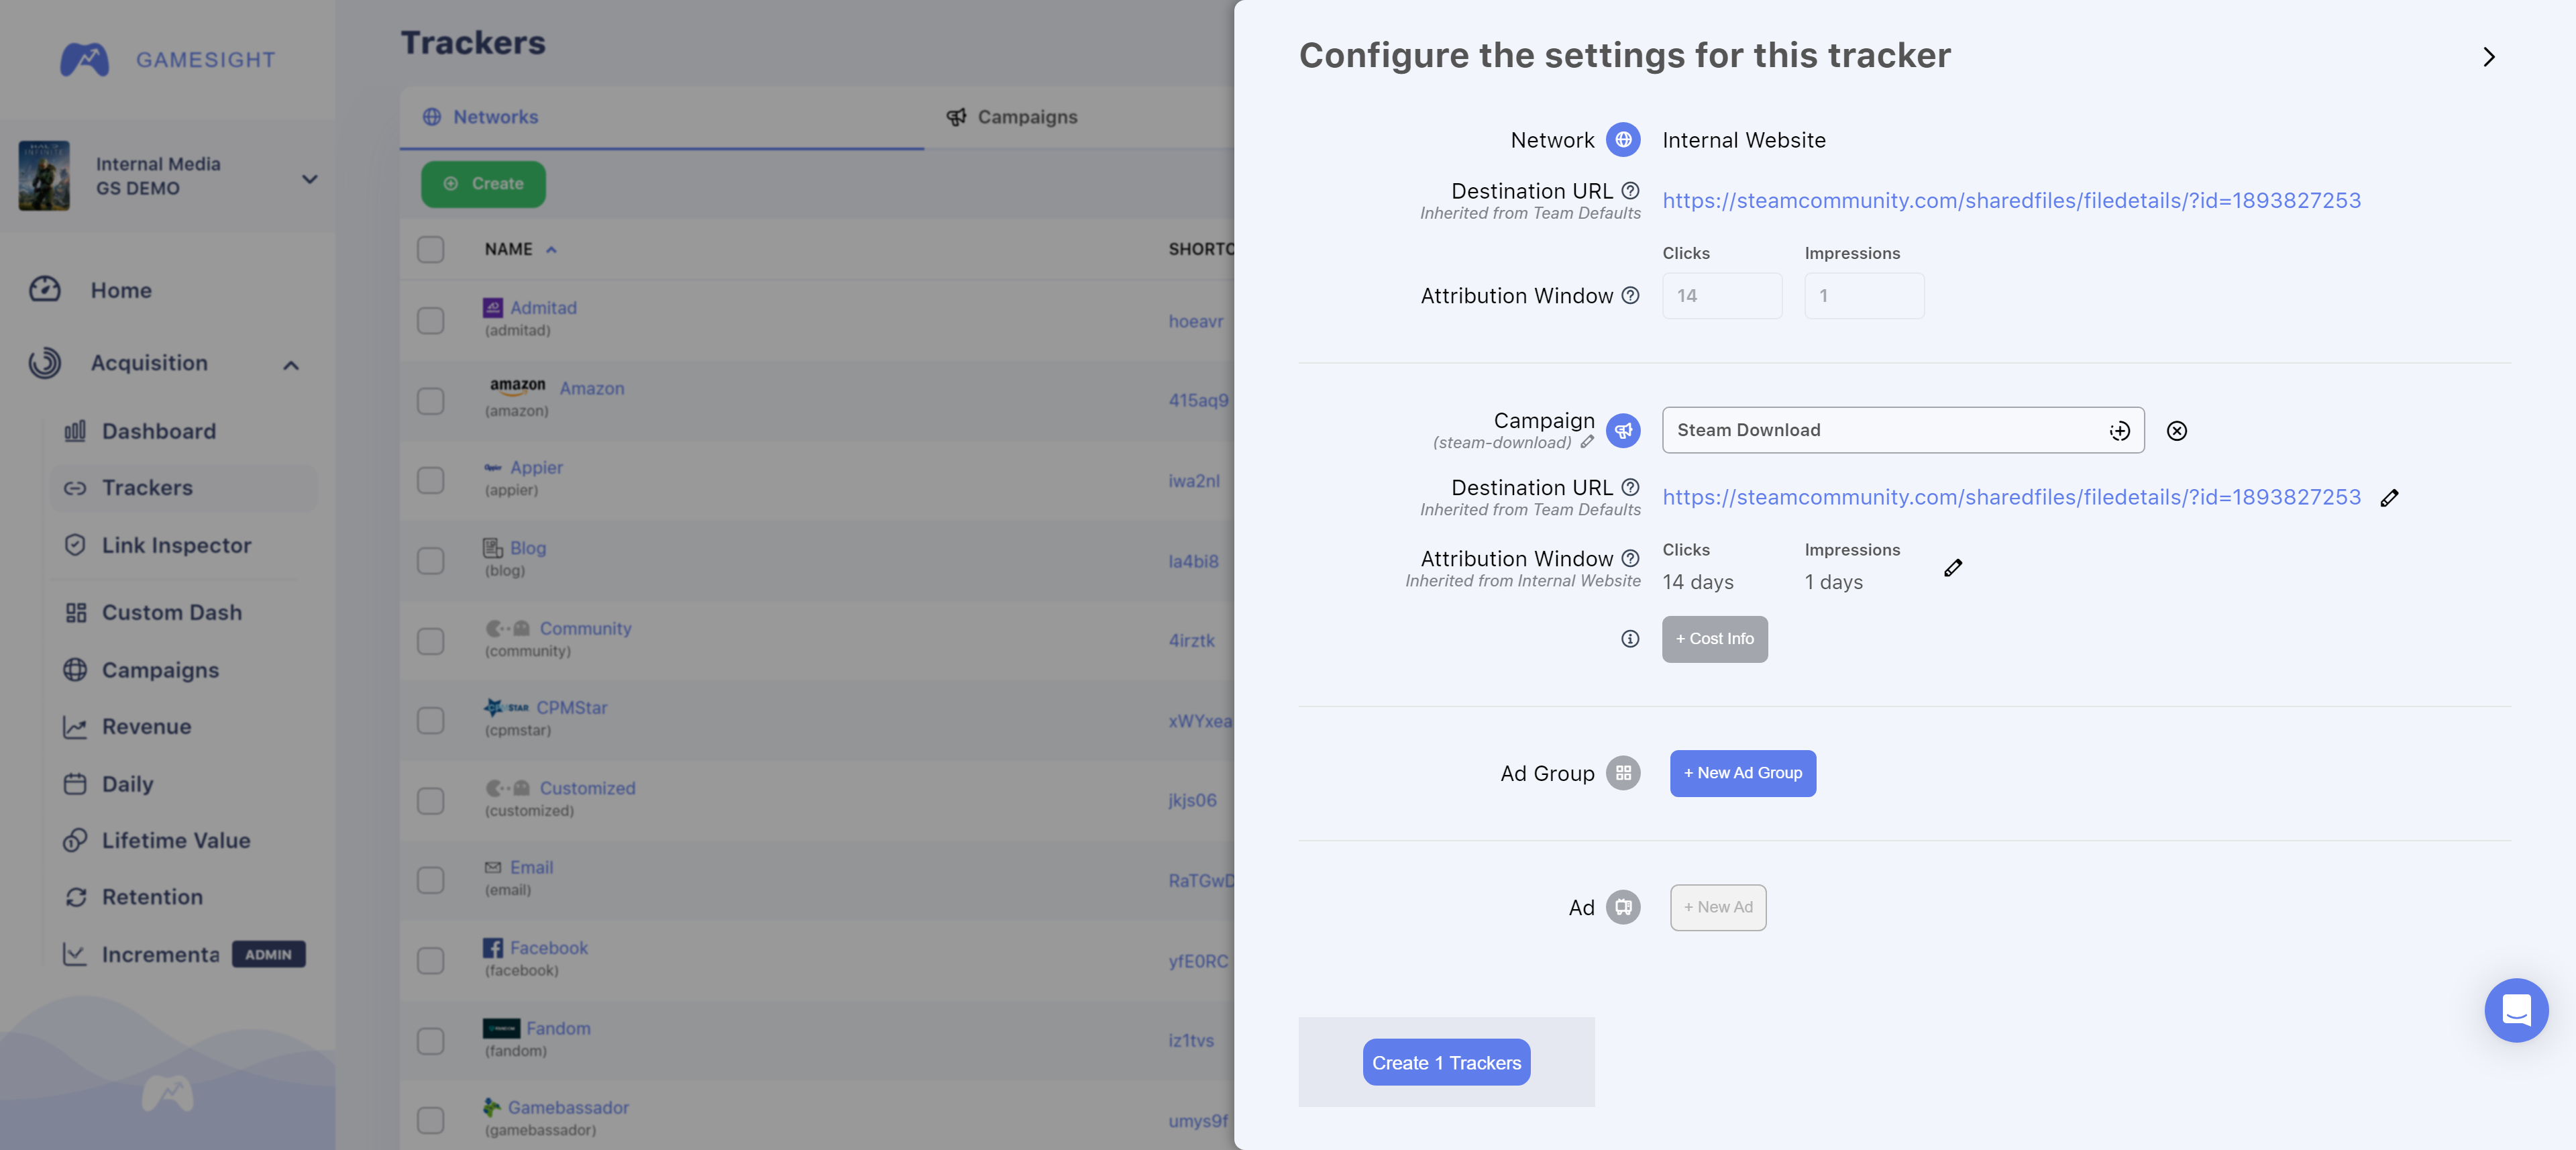The image size is (2576, 1150).
Task: Open Daily report page
Action: [127, 784]
